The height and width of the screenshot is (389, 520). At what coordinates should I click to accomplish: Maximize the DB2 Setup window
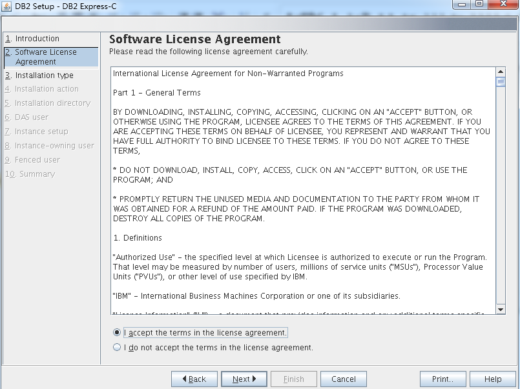(x=479, y=5)
